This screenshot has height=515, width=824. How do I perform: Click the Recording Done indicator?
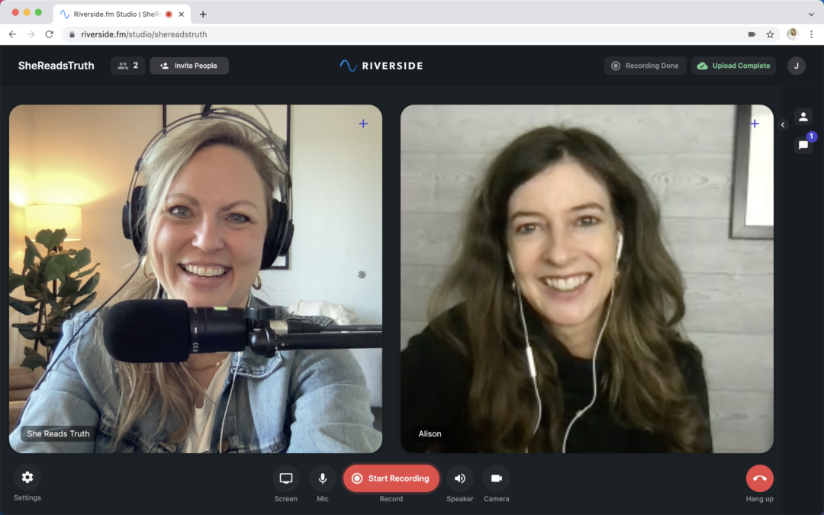(645, 66)
